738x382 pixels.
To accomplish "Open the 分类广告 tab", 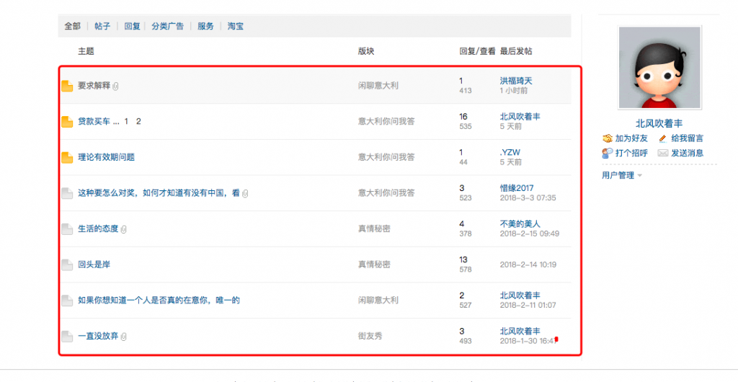I will coord(167,27).
